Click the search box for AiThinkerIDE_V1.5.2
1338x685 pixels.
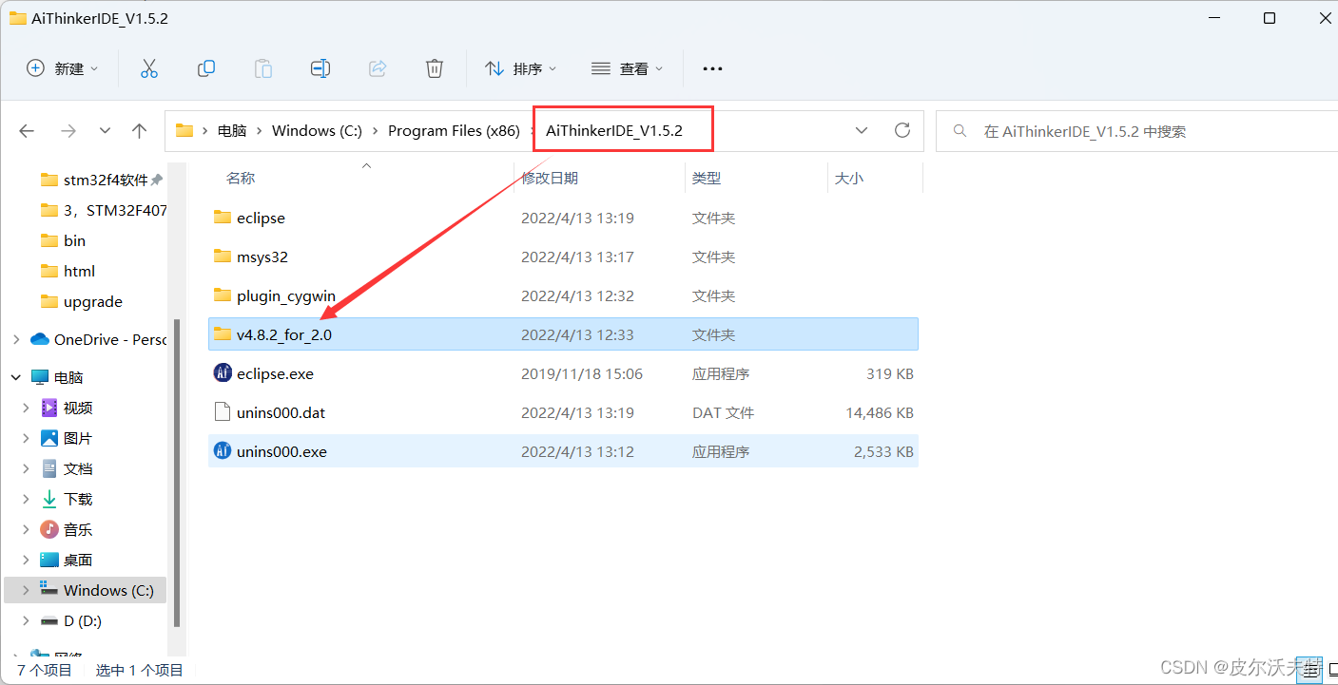(1136, 131)
